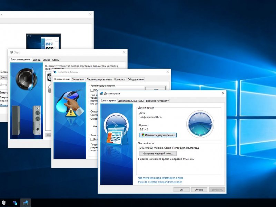Click the analog clock face in Date and Time
276x207 pixels.
click(x=200, y=124)
